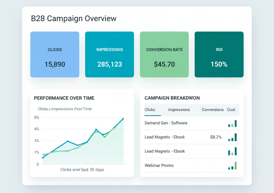Click the peak data point on the blue line chart

[x=123, y=118]
